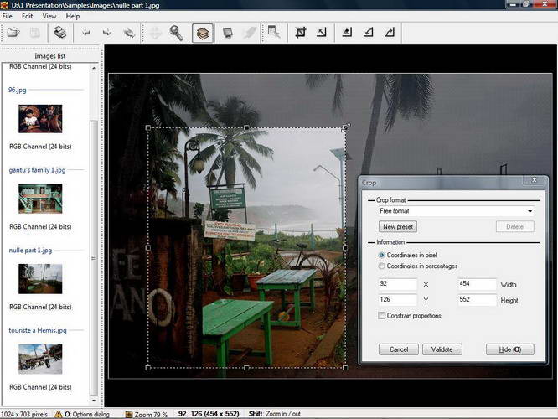Click the Redo arrow icon
Screen dimensions: 558x419
tap(106, 33)
